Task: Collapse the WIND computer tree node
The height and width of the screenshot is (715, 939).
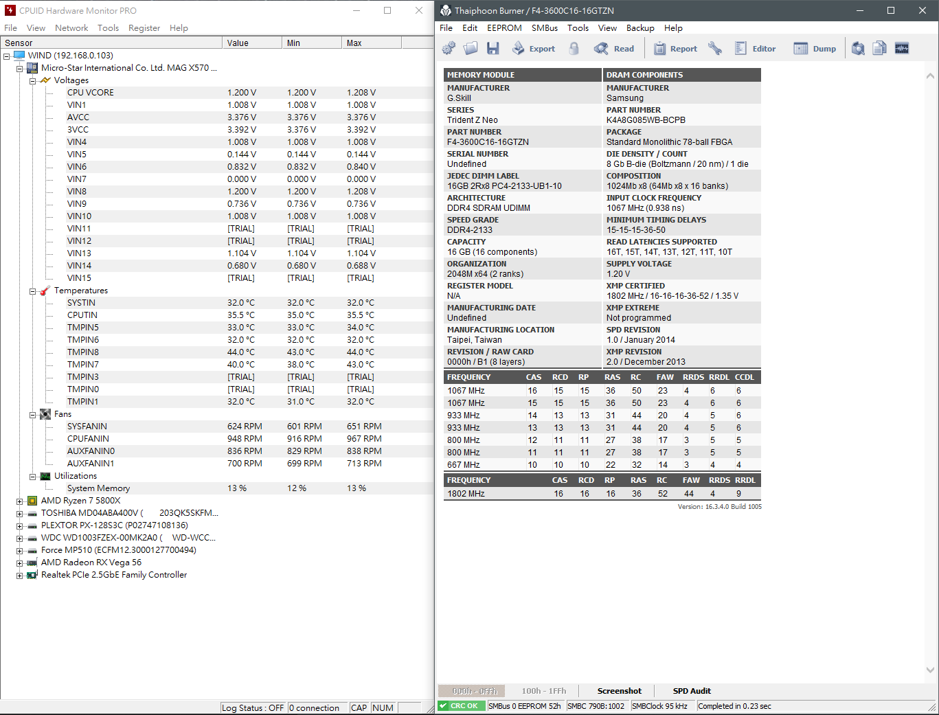Action: pyautogui.click(x=7, y=56)
